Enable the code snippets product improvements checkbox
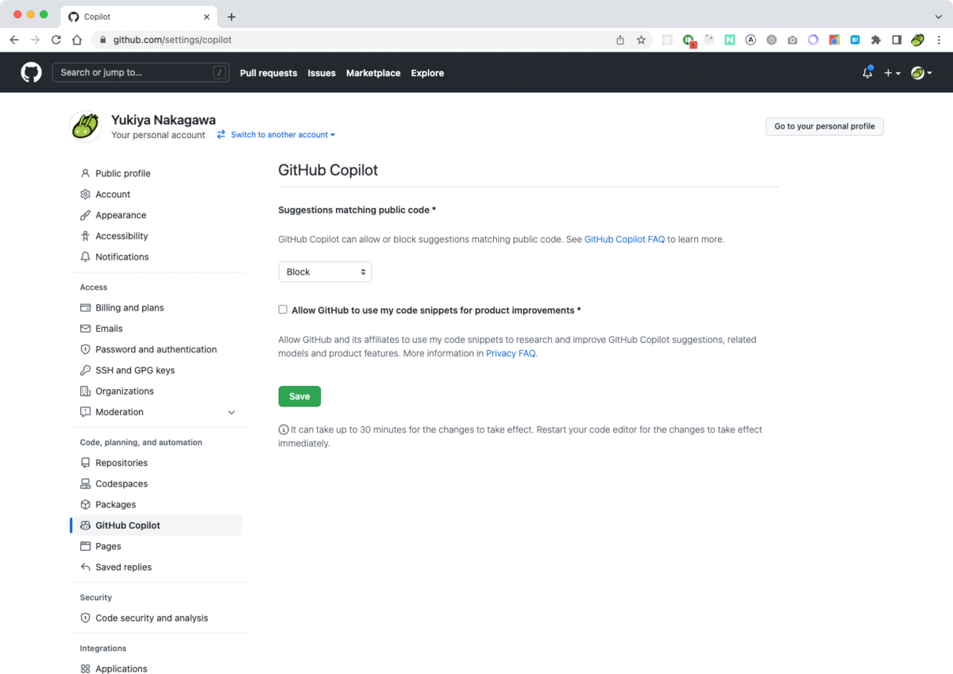This screenshot has width=953, height=674. (283, 309)
